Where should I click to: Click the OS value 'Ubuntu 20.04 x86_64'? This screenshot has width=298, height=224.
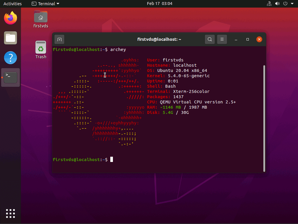[x=182, y=70]
